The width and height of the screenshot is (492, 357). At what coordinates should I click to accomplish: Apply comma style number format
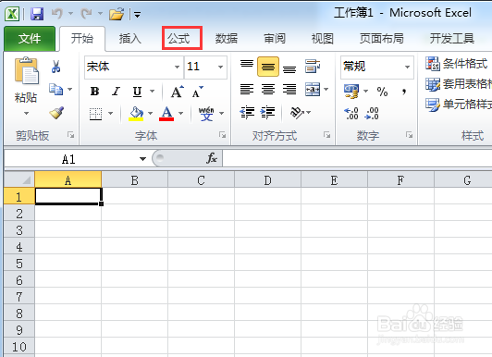404,92
